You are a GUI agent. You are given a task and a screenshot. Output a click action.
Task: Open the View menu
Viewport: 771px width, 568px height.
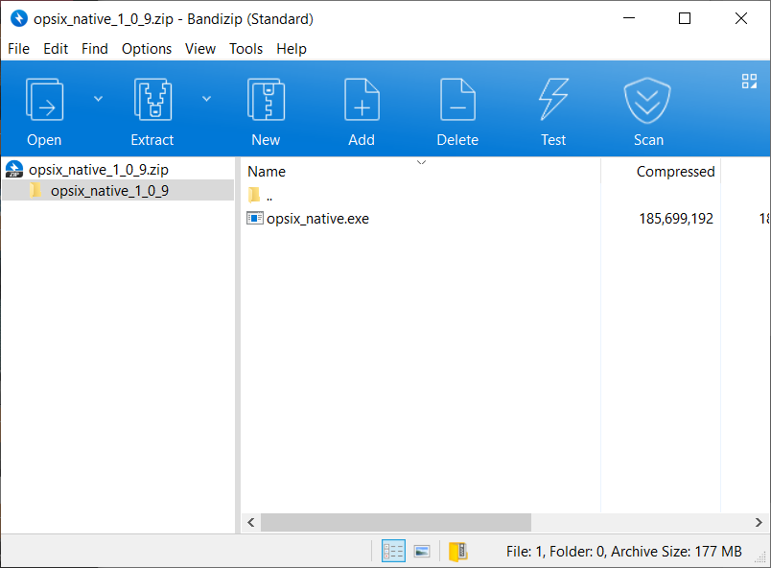[200, 49]
